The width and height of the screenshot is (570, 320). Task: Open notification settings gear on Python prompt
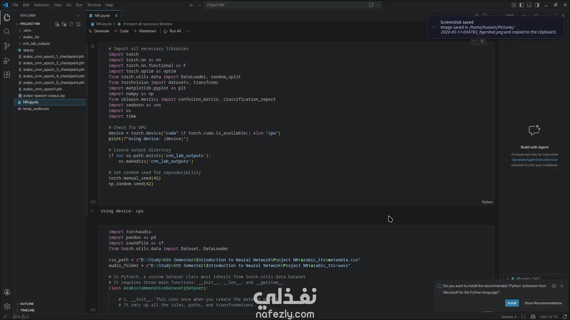click(554, 286)
